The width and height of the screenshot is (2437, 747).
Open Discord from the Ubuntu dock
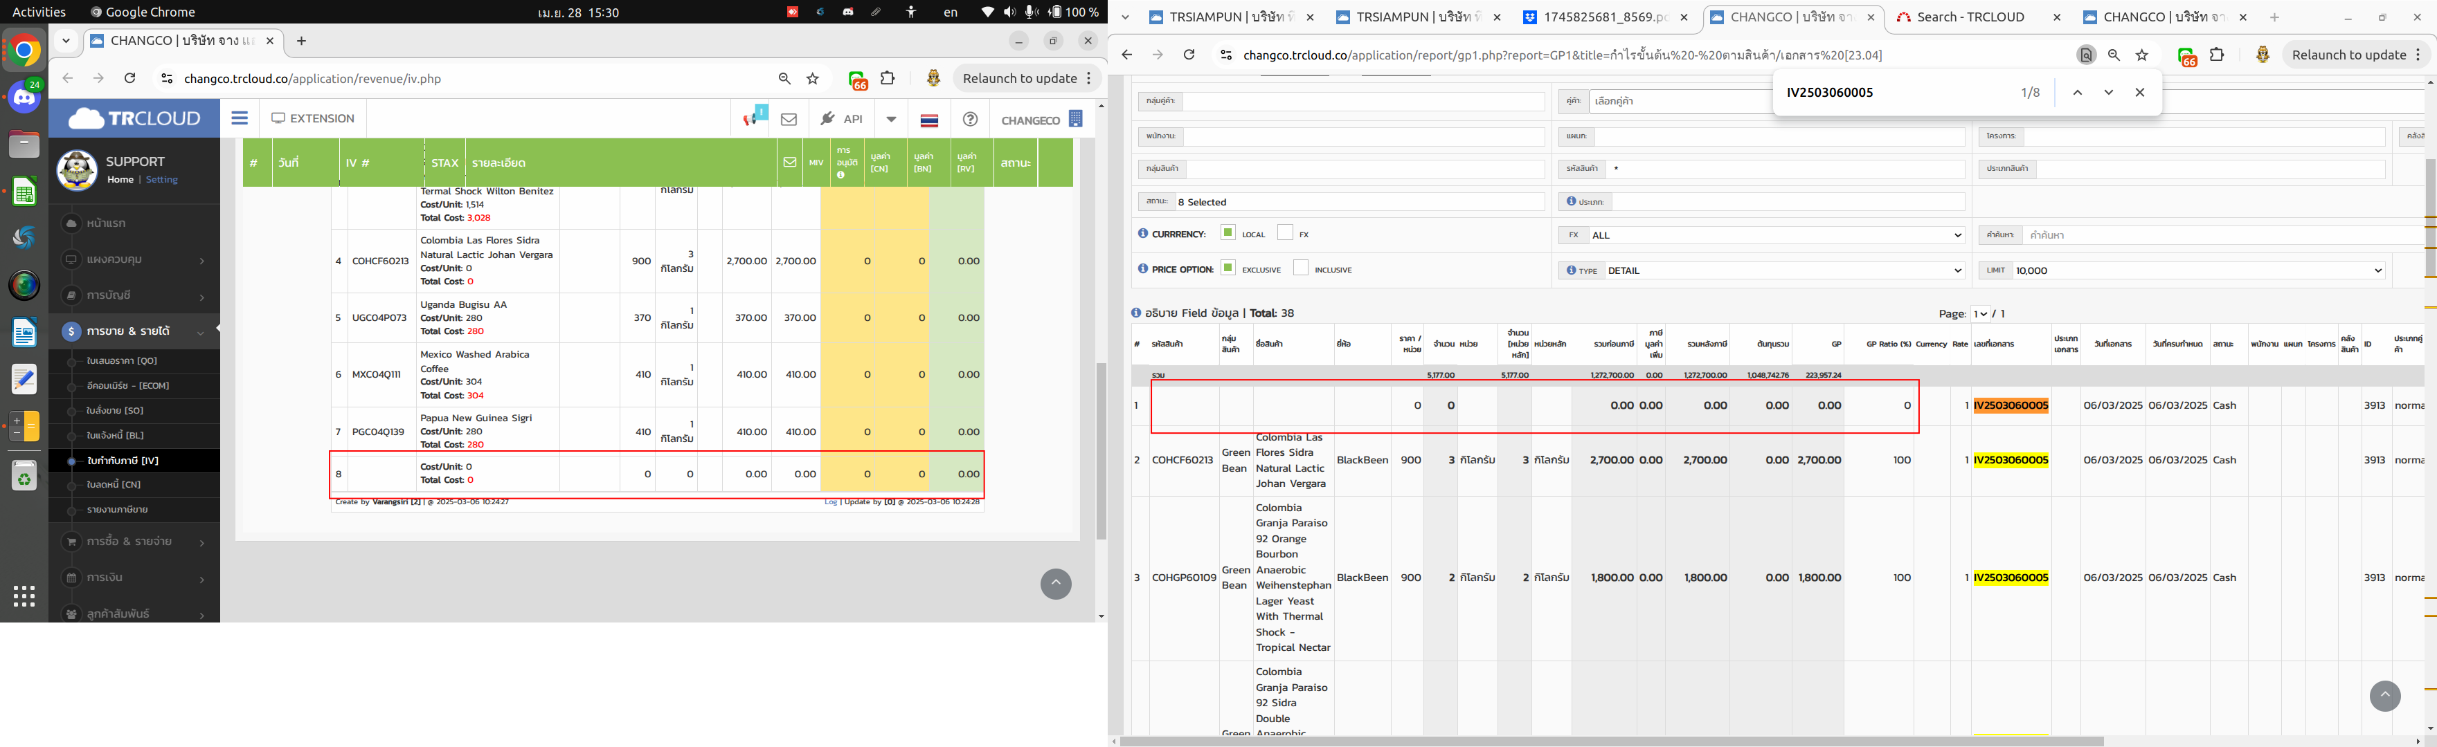point(25,98)
